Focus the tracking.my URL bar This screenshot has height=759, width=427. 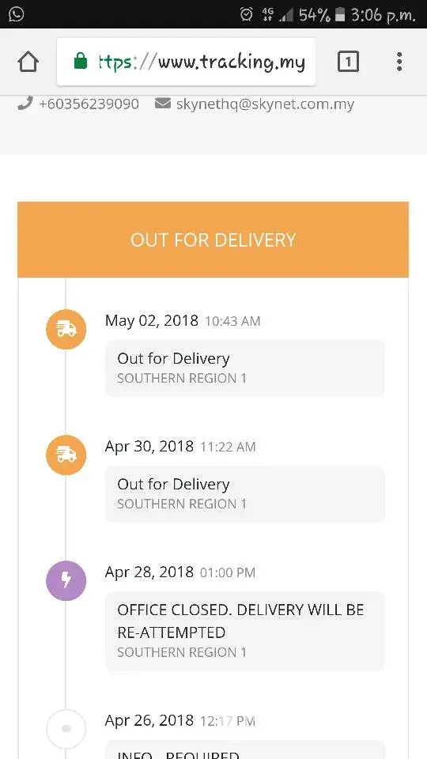point(186,62)
